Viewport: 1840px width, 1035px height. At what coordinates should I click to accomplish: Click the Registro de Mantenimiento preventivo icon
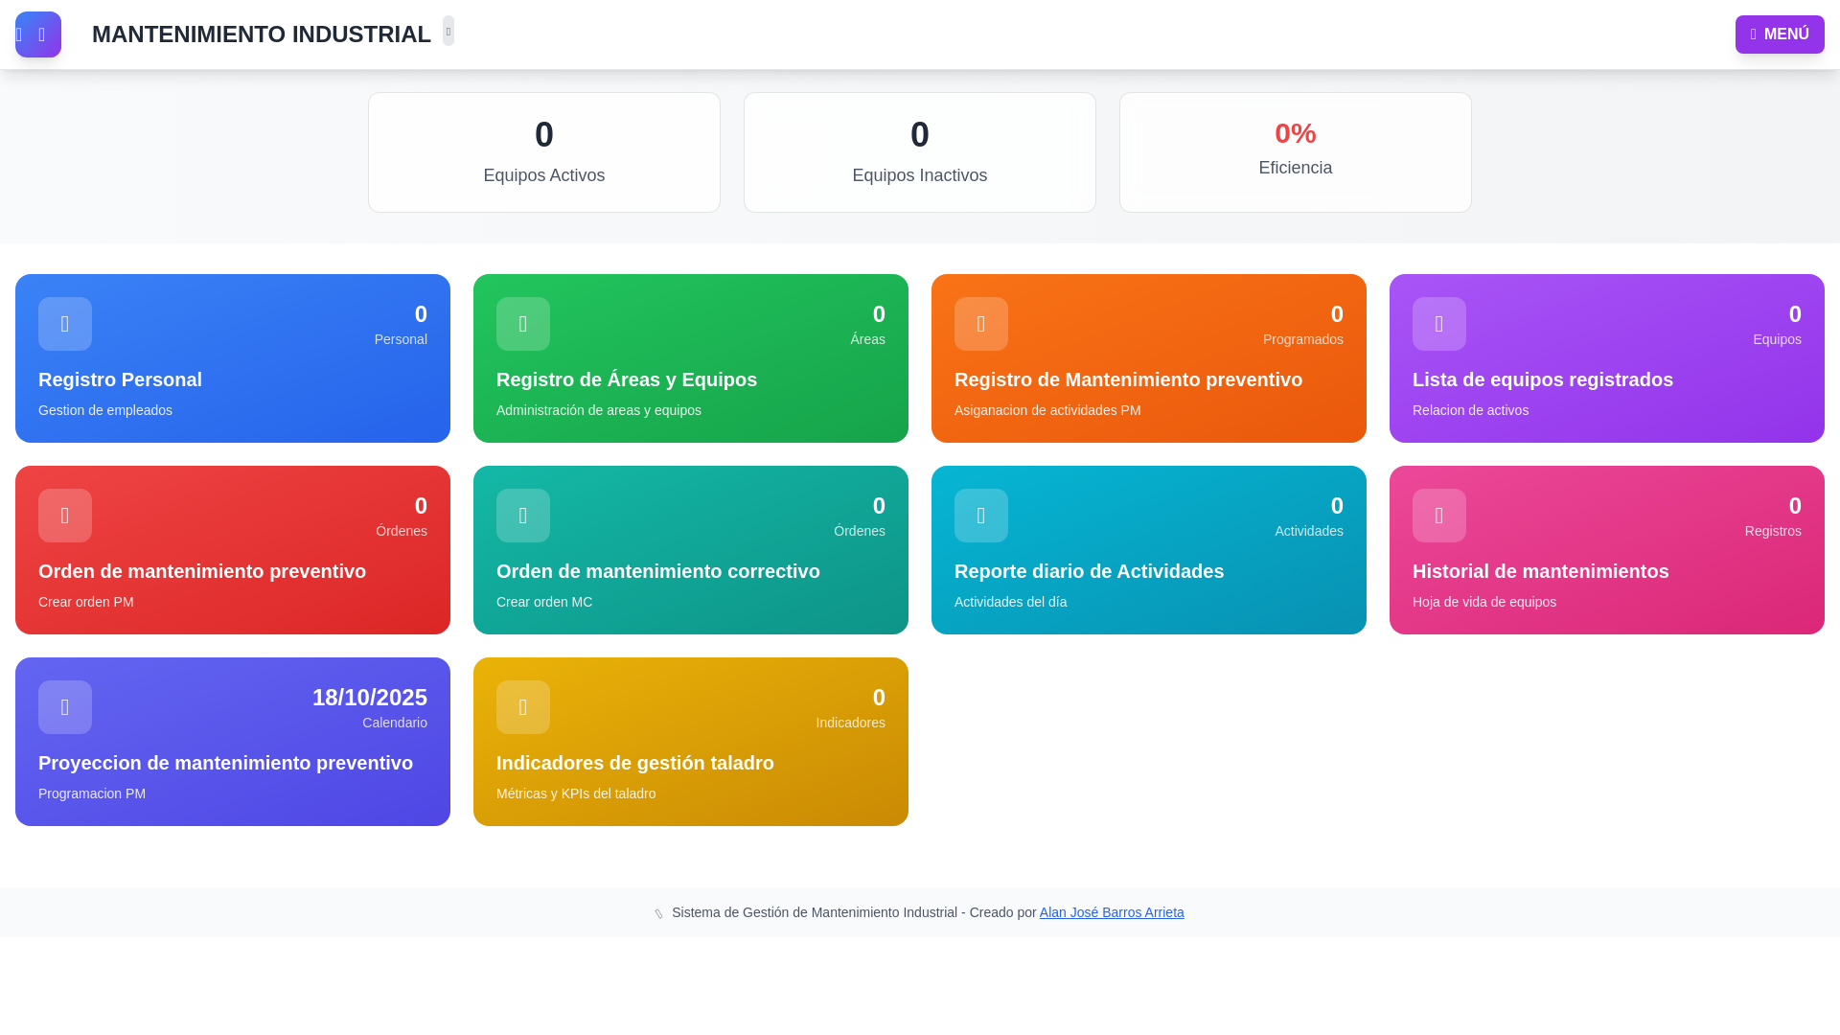981,324
